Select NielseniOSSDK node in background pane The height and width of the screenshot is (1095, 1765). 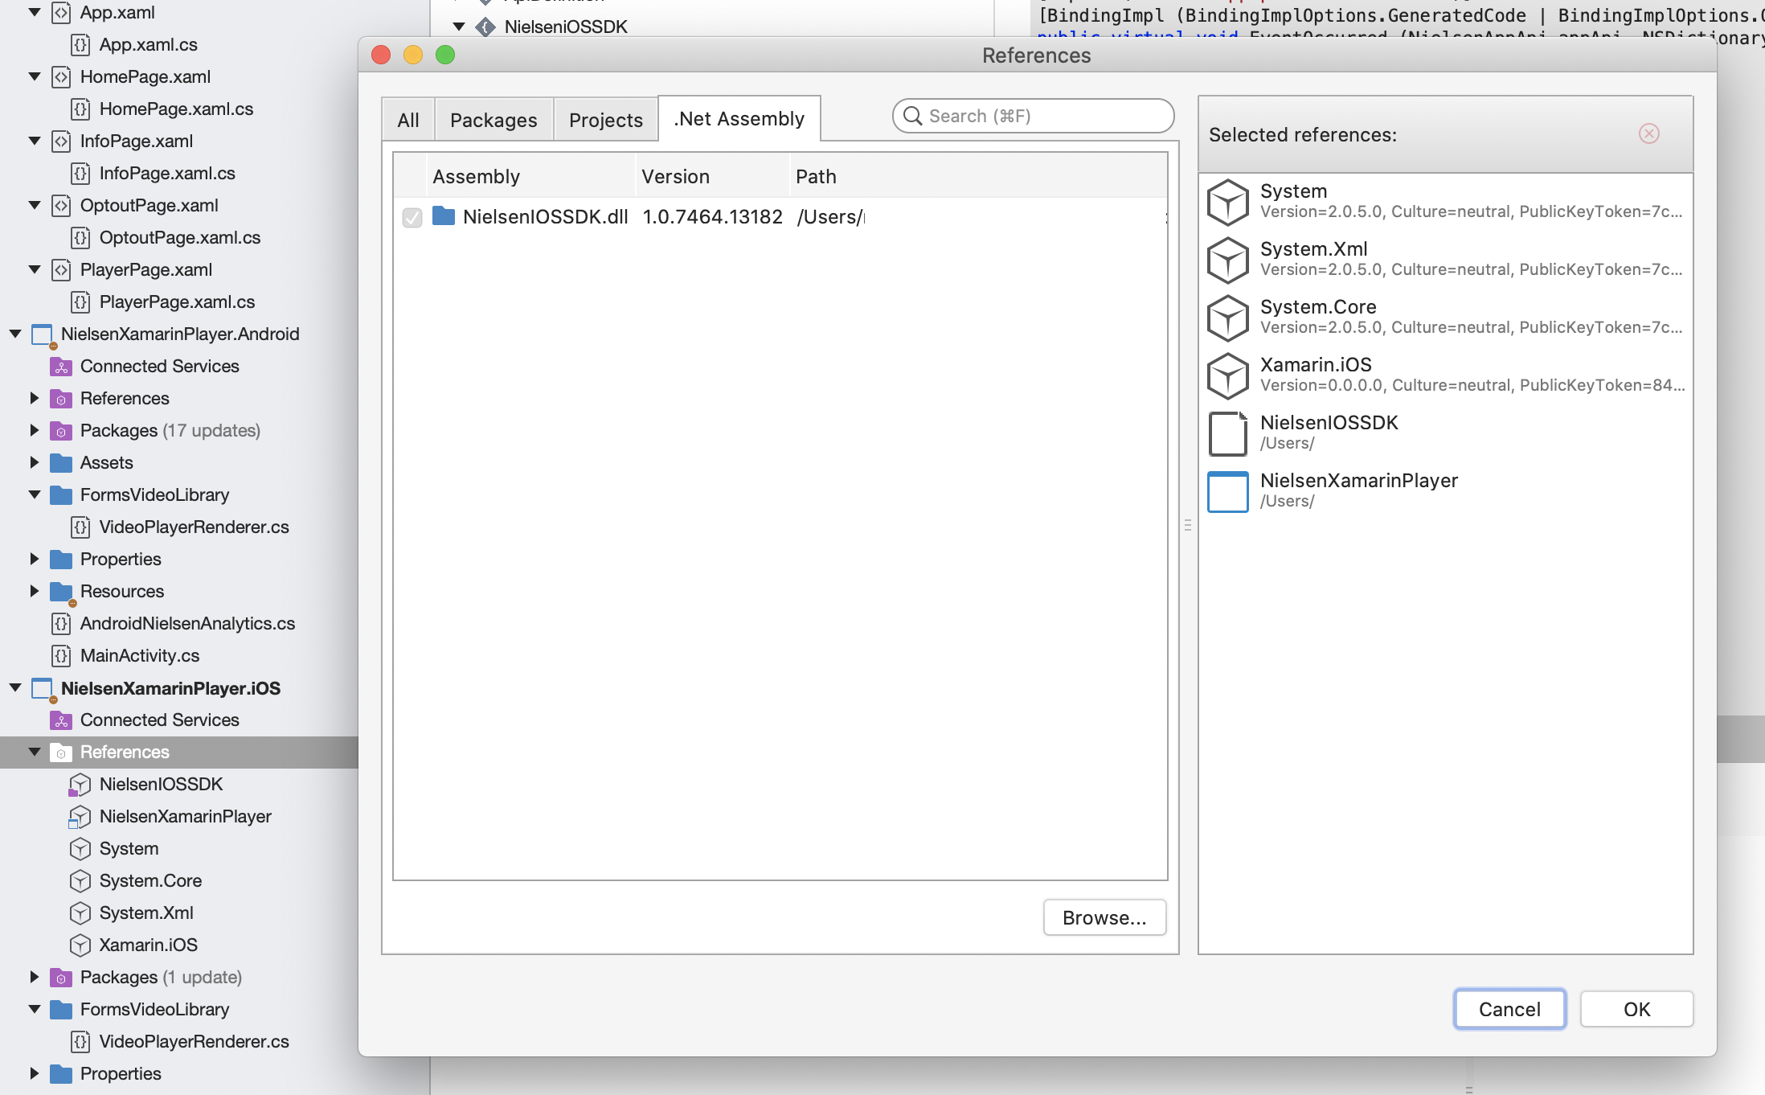pos(566,27)
